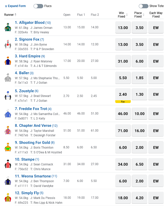The image size is (168, 206).
Task: Click Baller grey jockey silks icon
Action: pos(8,78)
